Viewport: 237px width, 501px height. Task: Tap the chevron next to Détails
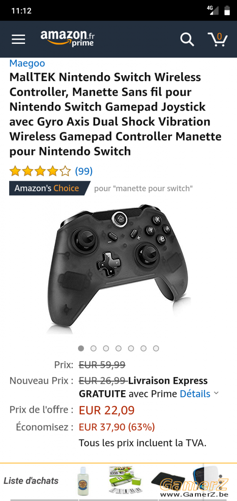click(216, 393)
